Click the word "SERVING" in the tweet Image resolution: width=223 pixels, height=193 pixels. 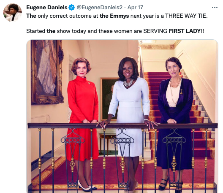pos(155,31)
